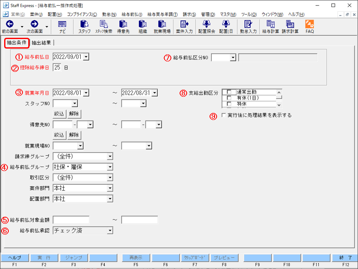Expand the 次の画面 history dropdown arrow

tap(47, 27)
